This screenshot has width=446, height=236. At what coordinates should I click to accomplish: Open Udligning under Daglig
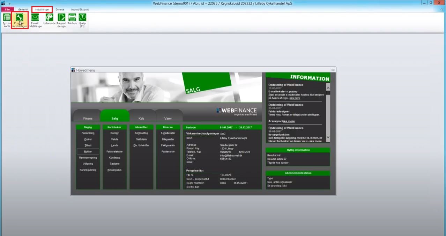88,163
